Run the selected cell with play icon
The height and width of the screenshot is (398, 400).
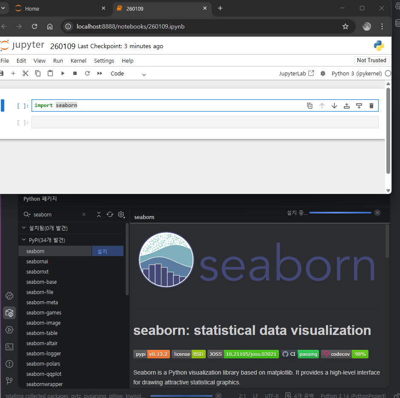point(63,73)
